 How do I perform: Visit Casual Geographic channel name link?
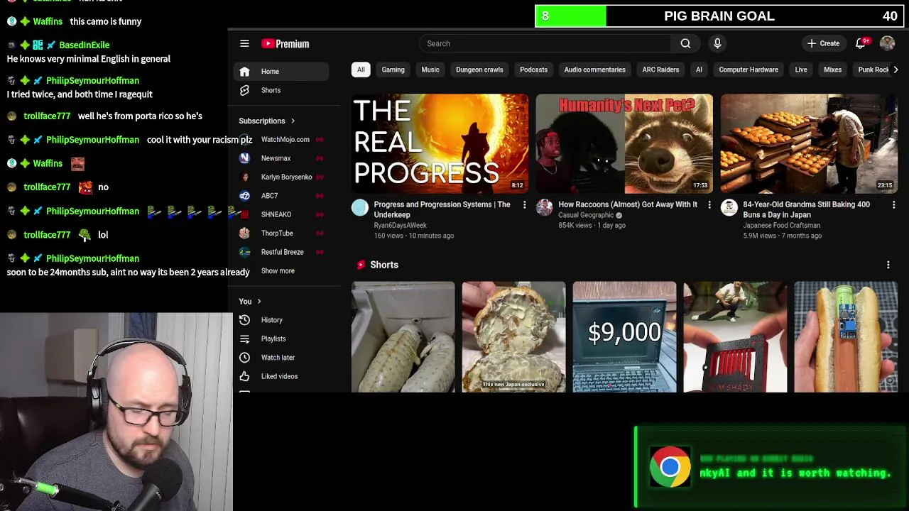(586, 215)
